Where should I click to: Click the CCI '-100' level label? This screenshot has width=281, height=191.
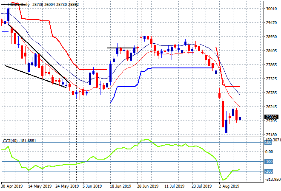pyautogui.click(x=269, y=162)
